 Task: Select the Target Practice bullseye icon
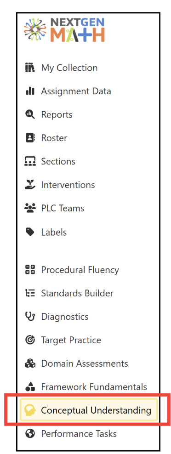click(x=30, y=340)
